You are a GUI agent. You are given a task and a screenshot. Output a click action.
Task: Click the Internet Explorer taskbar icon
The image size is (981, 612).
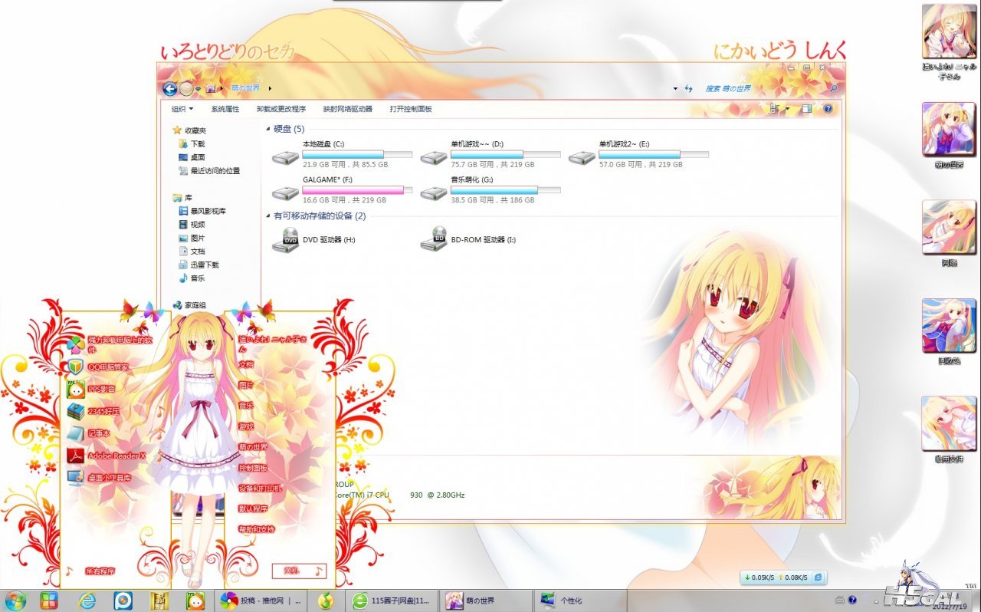click(87, 600)
